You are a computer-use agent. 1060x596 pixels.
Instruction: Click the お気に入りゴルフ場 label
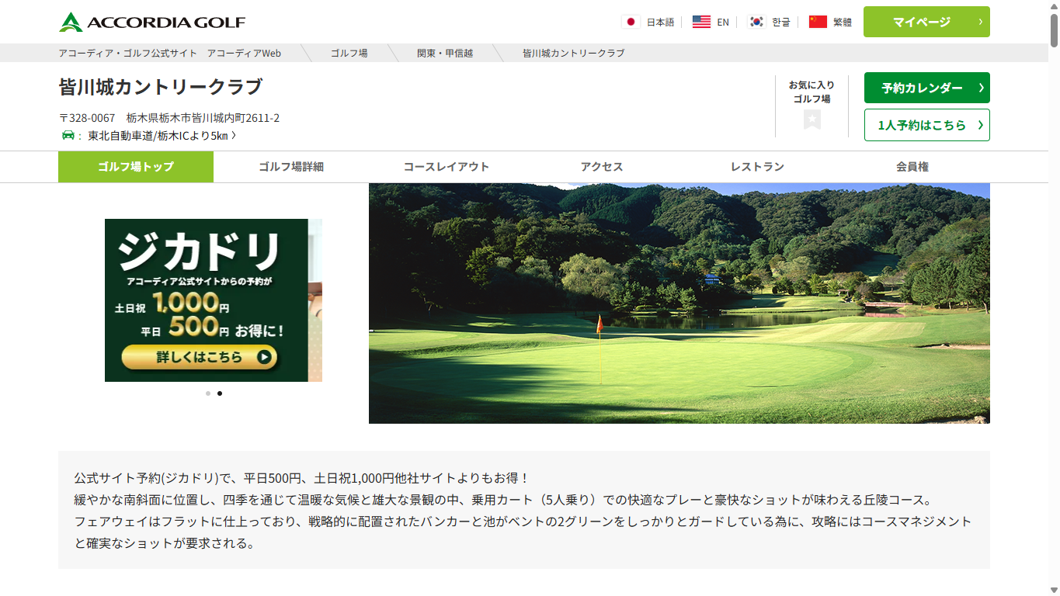[812, 92]
